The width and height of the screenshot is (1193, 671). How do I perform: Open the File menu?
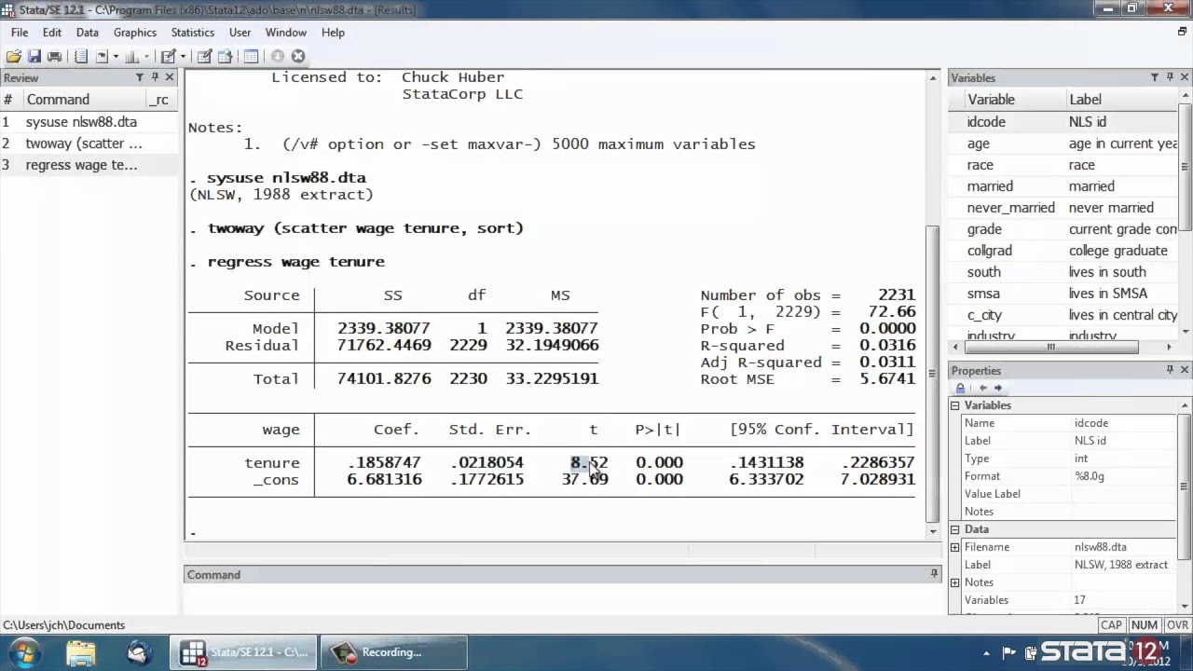tap(20, 32)
